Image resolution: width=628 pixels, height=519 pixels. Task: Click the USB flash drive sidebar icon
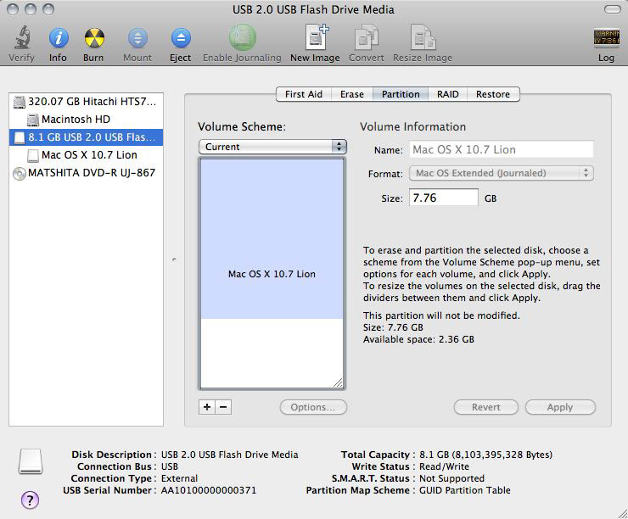(20, 137)
